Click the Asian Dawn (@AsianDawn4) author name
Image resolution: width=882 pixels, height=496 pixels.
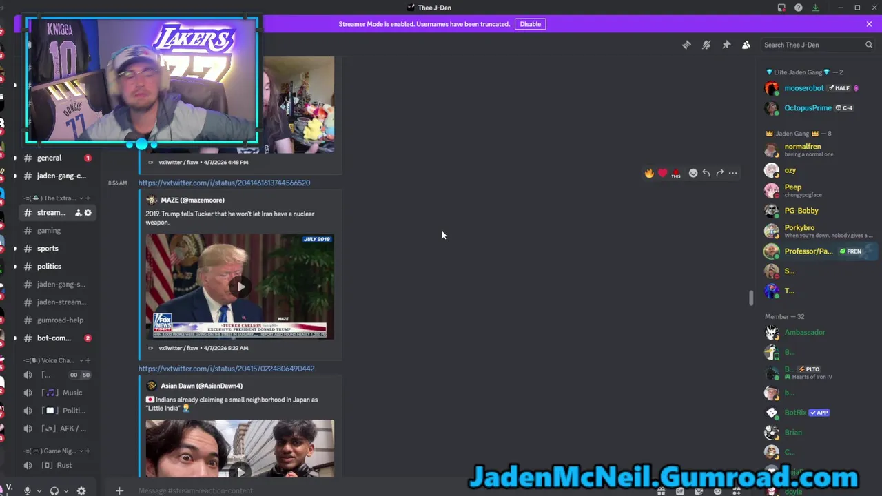point(201,386)
